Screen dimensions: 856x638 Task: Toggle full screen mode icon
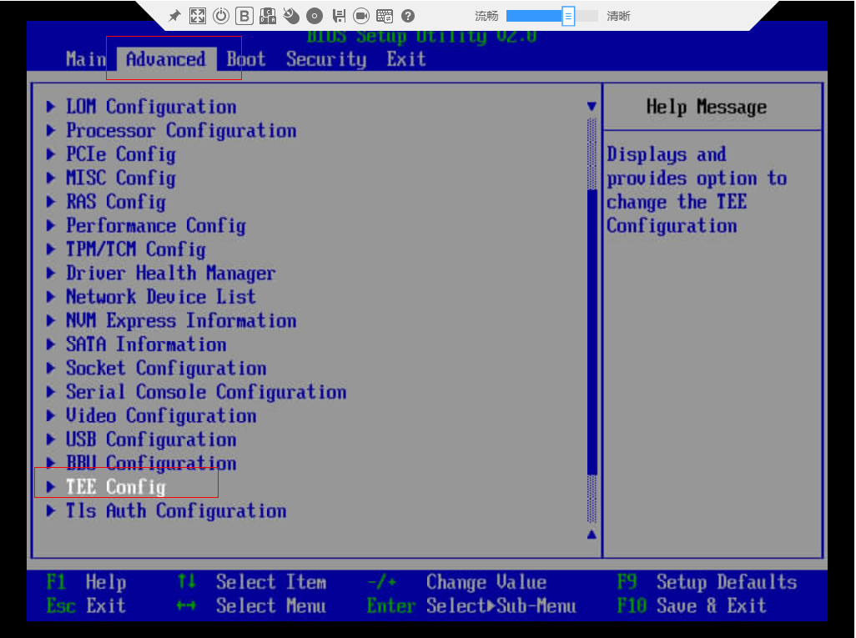(x=198, y=16)
